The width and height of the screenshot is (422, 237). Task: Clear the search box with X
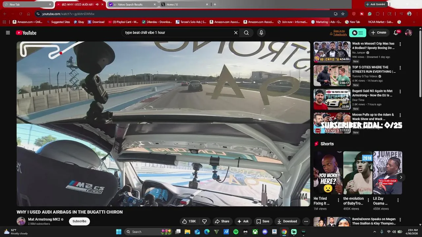(x=236, y=33)
